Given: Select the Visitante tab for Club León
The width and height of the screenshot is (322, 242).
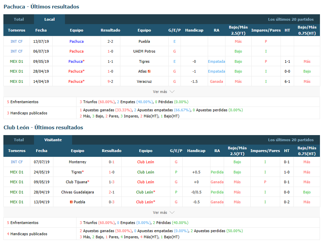Looking at the screenshot, I should coord(53,140).
